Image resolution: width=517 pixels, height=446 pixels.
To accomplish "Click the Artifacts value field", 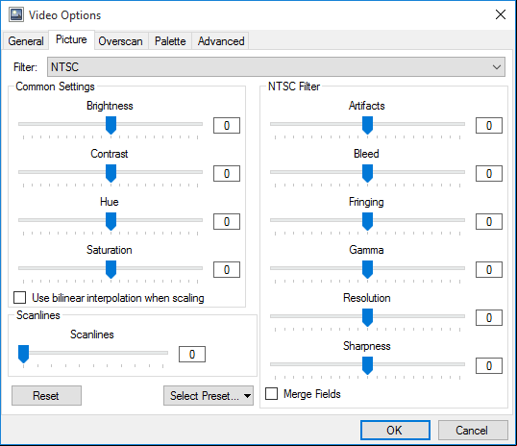I will (489, 125).
